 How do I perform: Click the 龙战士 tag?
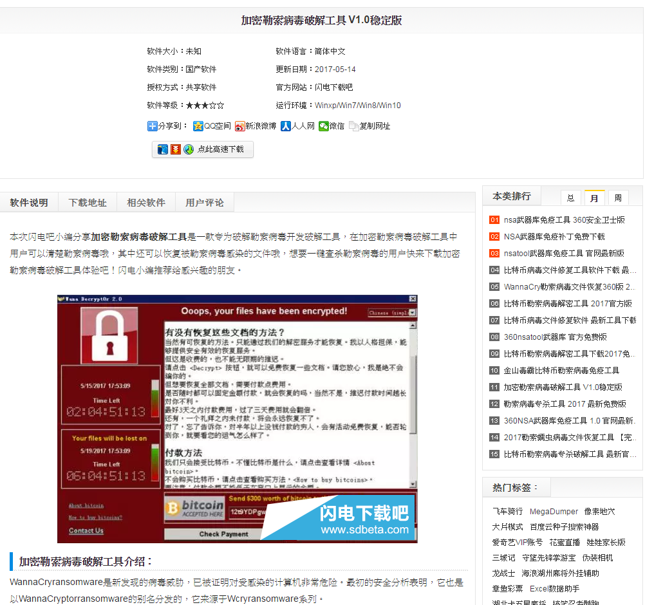point(503,573)
